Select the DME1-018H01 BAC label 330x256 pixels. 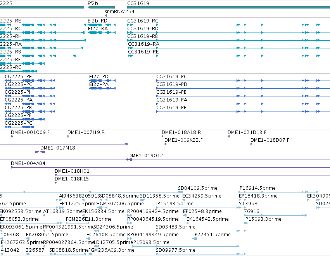[x=72, y=171]
